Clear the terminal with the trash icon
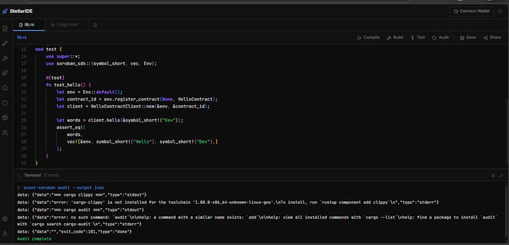The height and width of the screenshot is (245, 509). (493, 175)
